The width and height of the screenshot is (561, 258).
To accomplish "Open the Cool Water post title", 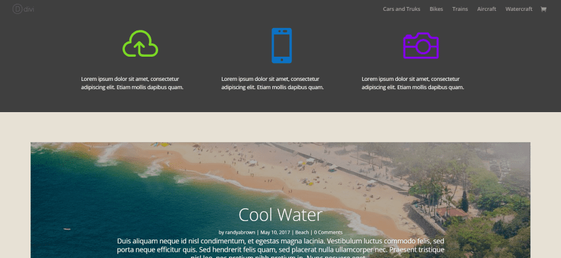I will tap(280, 215).
